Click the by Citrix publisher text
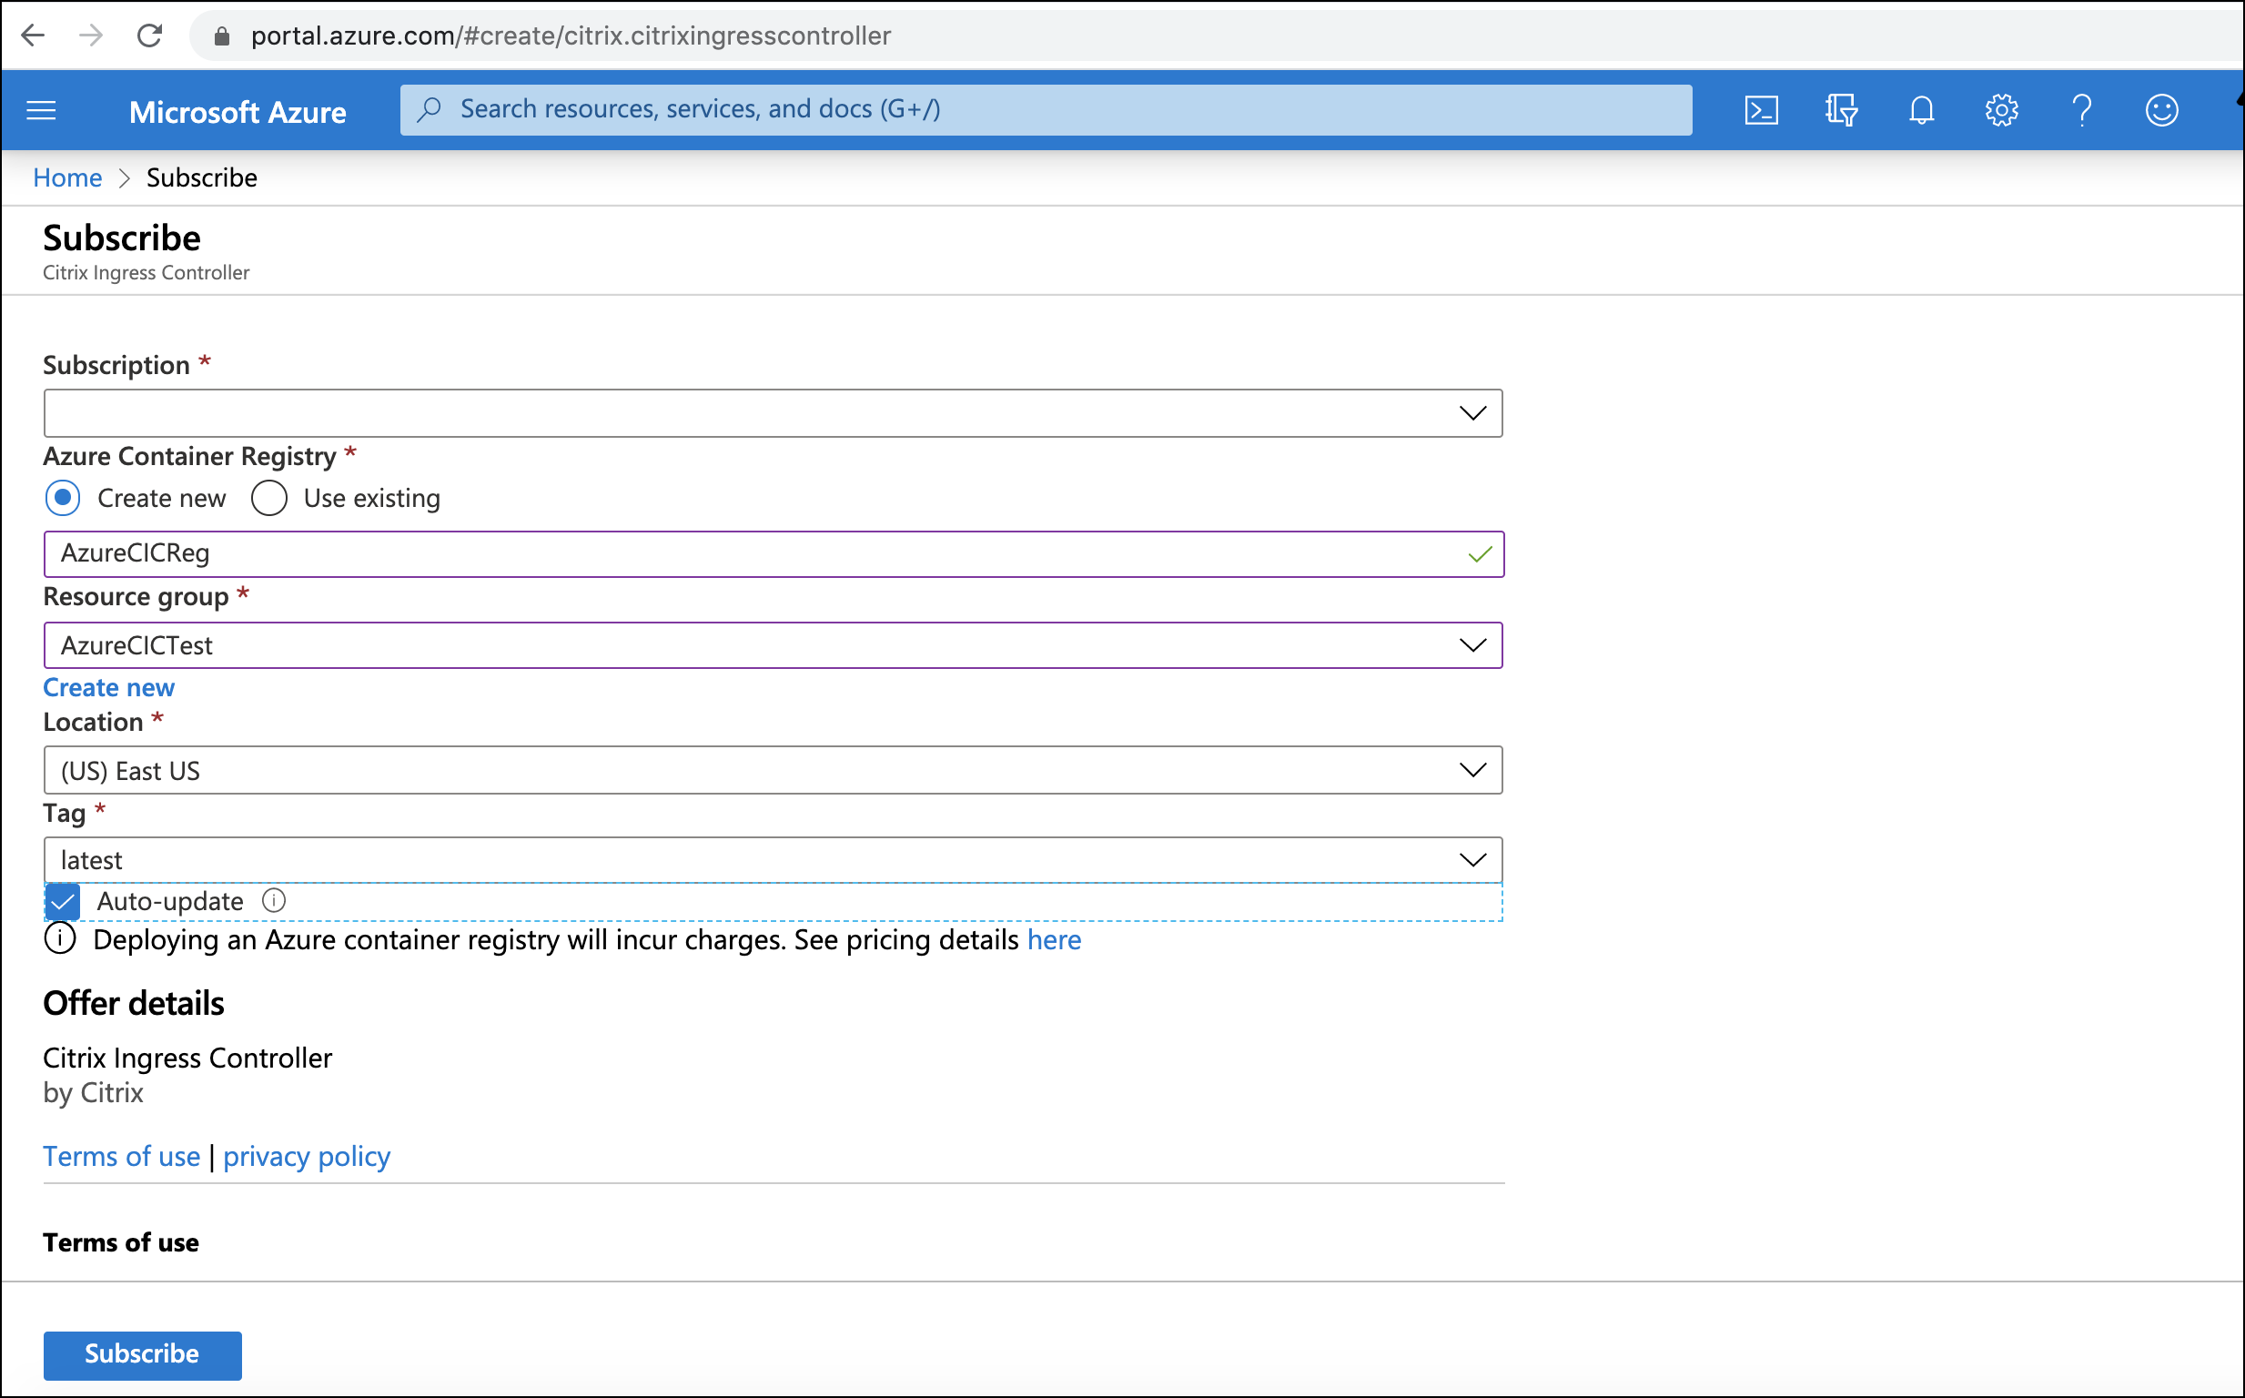The image size is (2245, 1398). [x=94, y=1093]
